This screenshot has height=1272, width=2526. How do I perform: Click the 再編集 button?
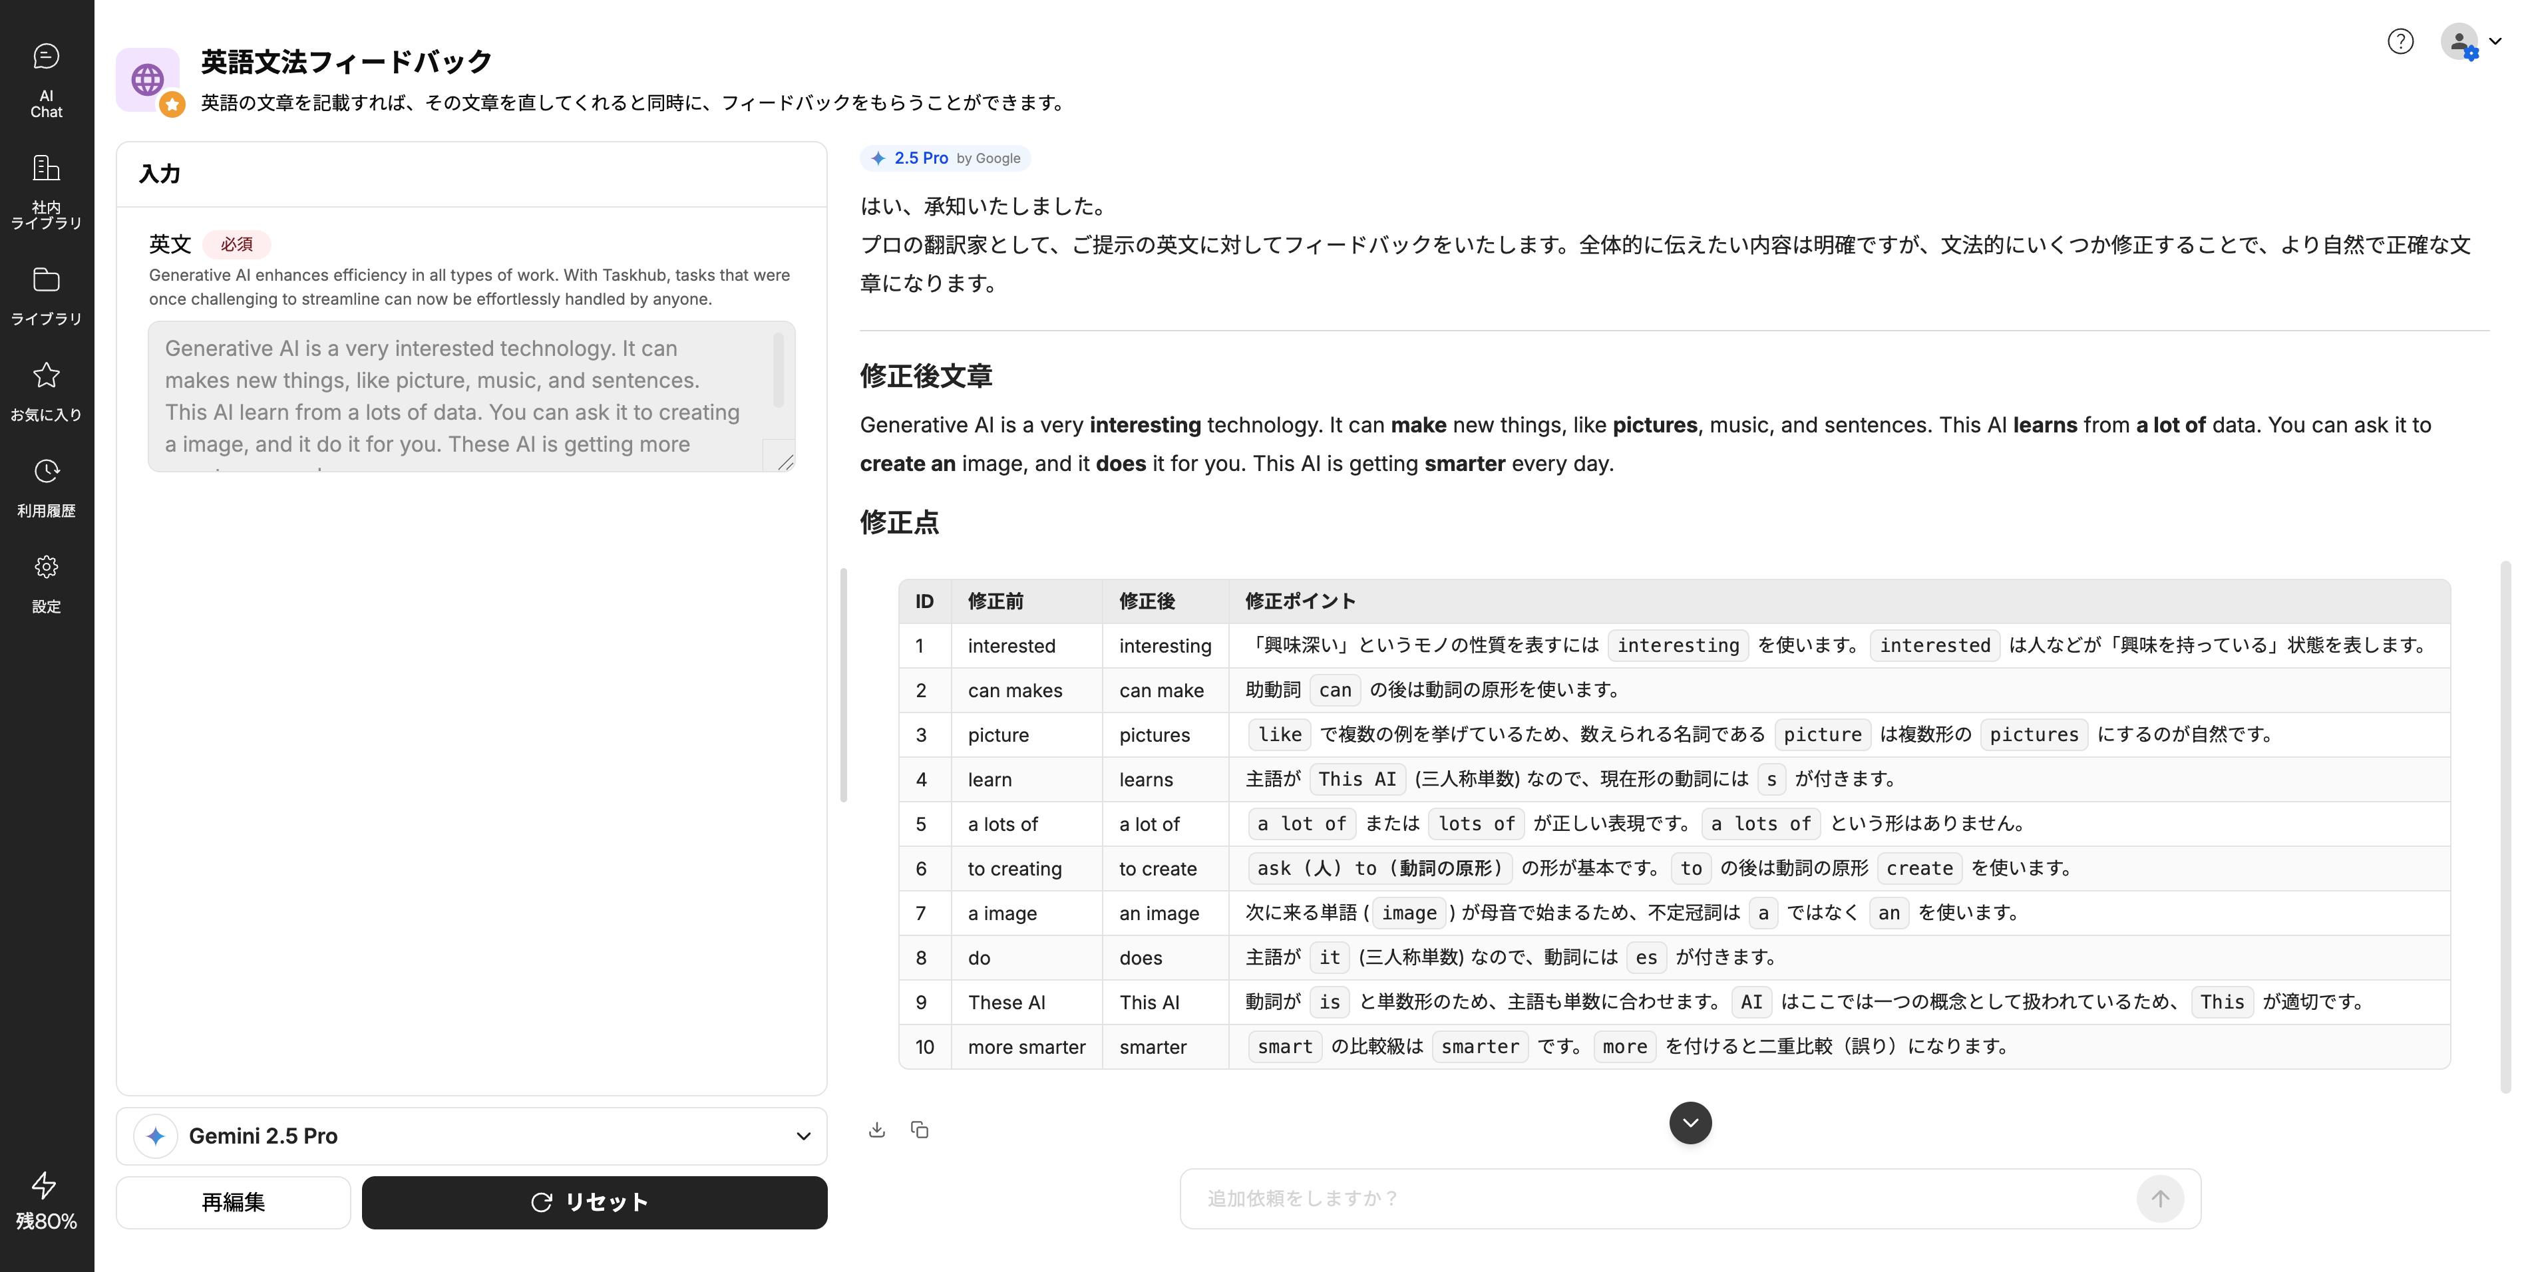(x=234, y=1202)
